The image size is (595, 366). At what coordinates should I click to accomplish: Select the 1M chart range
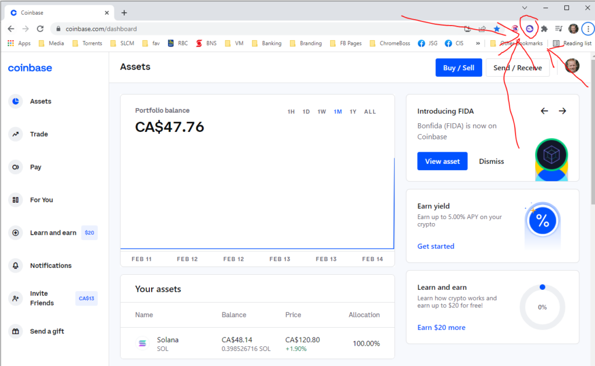coord(338,112)
